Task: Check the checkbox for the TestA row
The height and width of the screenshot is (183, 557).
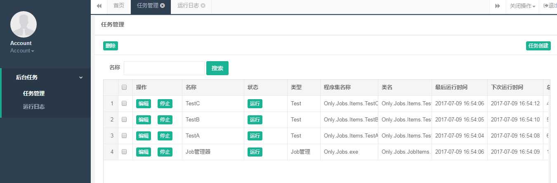Action: click(124, 135)
